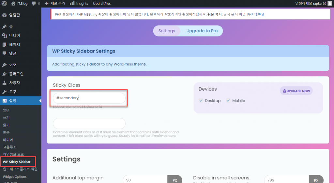Screen dimensions: 334x183
Task: Click the UPGRADE NOW button
Action: tap(296, 91)
